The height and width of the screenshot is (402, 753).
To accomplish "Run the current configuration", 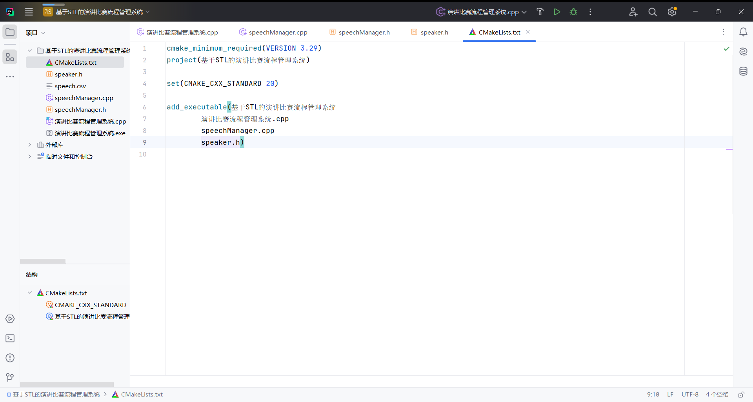I will point(557,12).
